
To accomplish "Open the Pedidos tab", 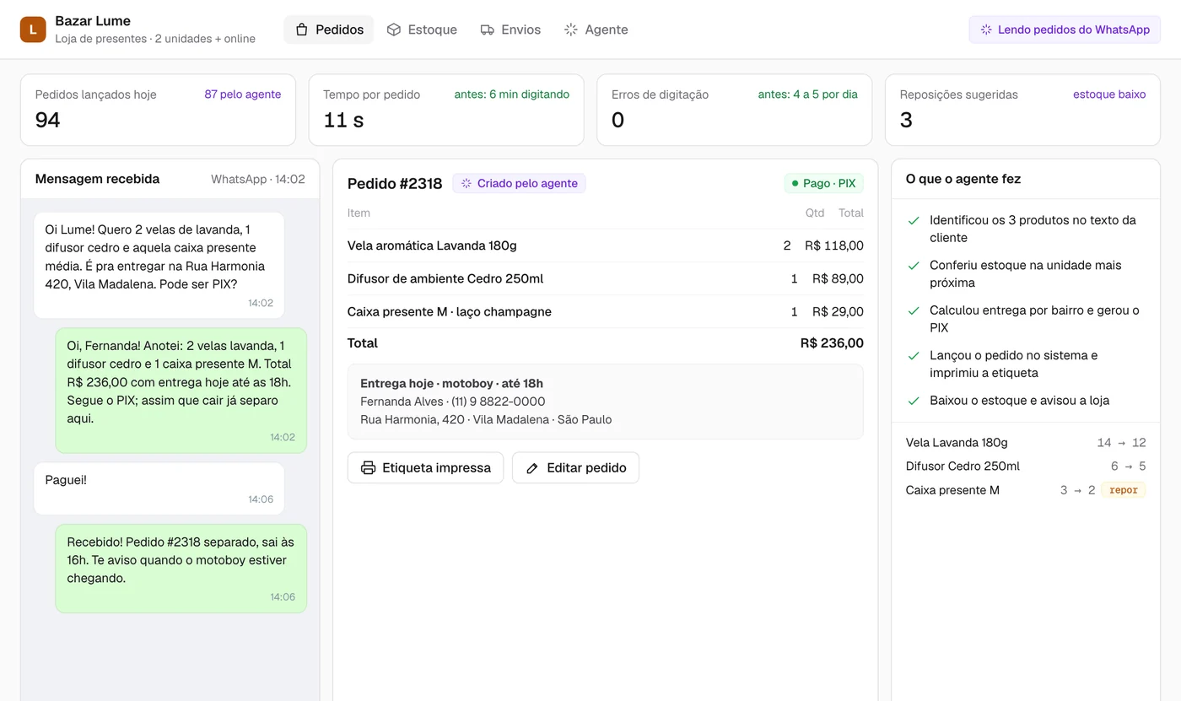I will point(330,30).
